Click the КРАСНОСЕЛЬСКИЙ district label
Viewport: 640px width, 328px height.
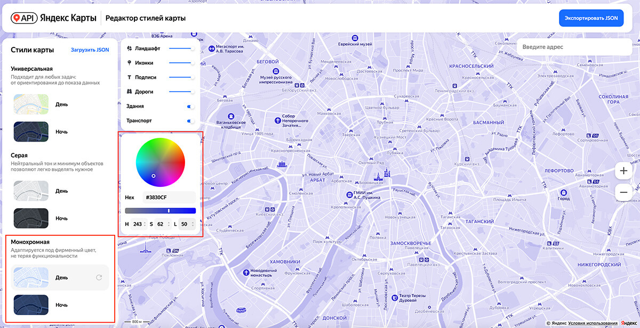coord(472,66)
